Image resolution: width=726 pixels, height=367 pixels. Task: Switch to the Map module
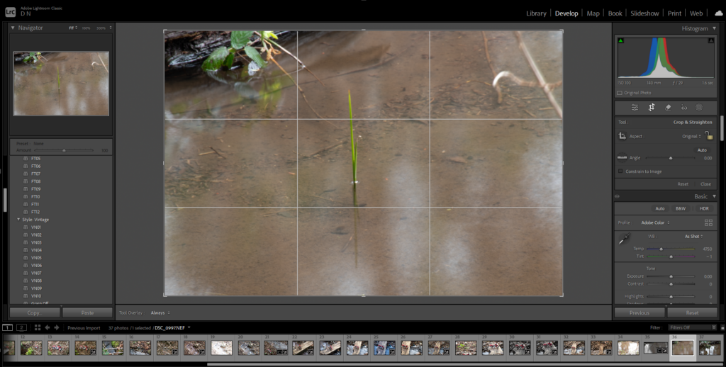coord(593,13)
